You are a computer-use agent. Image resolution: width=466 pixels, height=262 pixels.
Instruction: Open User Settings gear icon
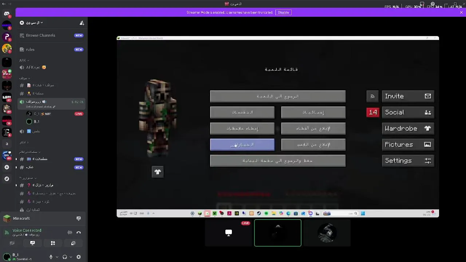click(78, 257)
